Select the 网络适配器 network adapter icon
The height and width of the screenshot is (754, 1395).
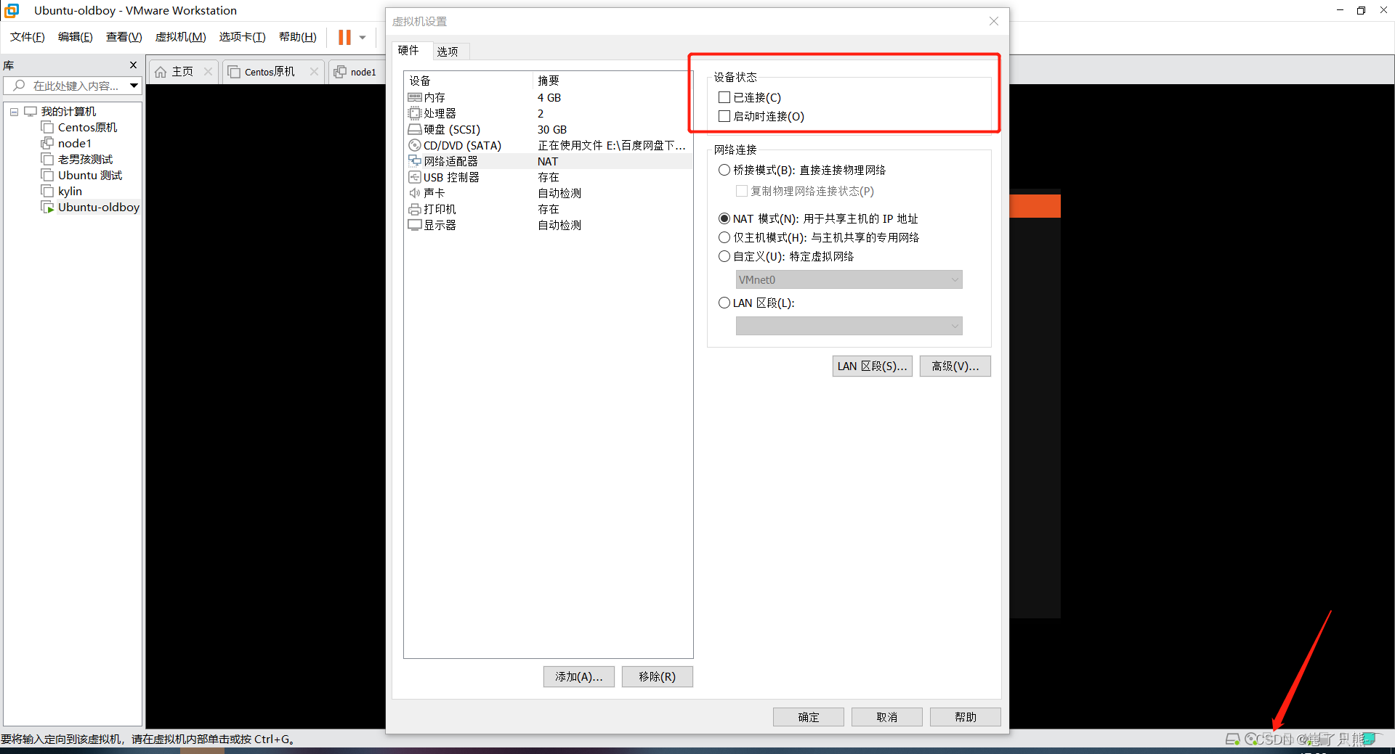[415, 161]
